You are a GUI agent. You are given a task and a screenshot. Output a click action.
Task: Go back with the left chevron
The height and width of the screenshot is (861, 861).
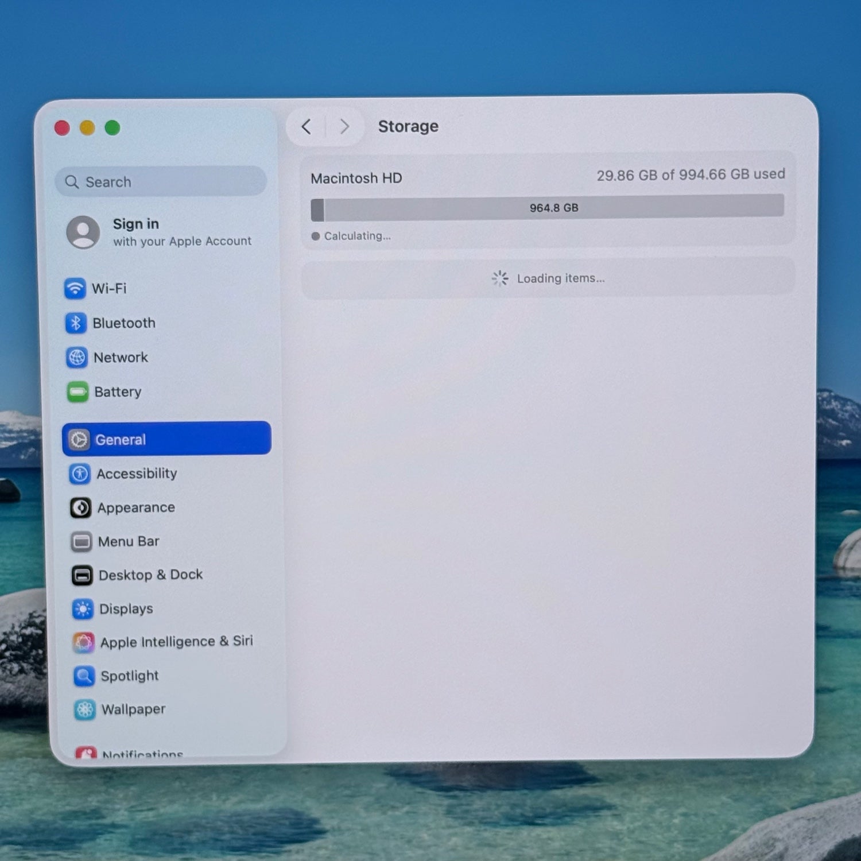pos(307,127)
